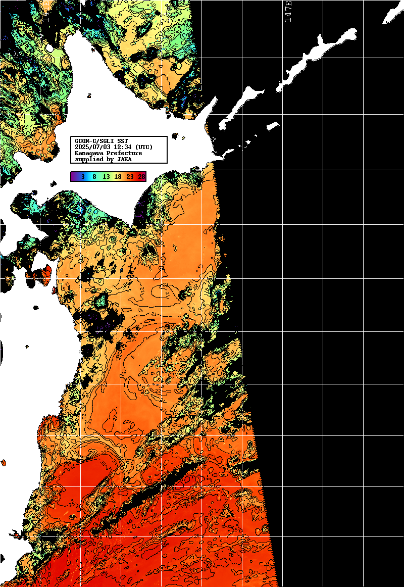Click the "GCOM-C/SGLI SST" title text

pyautogui.click(x=102, y=141)
